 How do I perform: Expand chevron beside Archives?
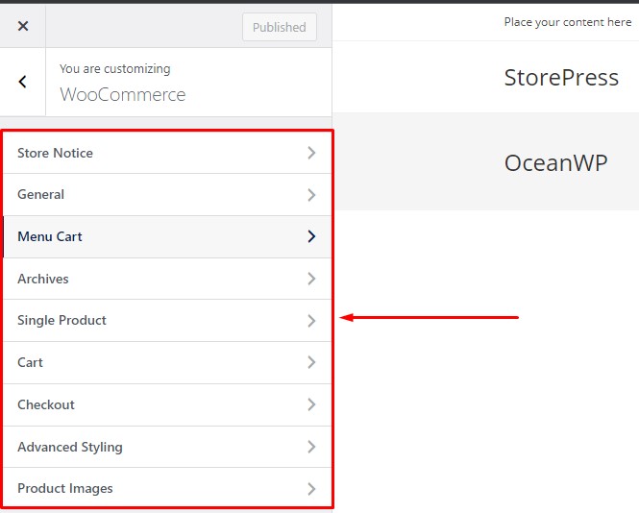pos(311,279)
